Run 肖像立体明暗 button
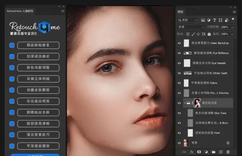This screenshot has height=156, width=242. (38, 79)
